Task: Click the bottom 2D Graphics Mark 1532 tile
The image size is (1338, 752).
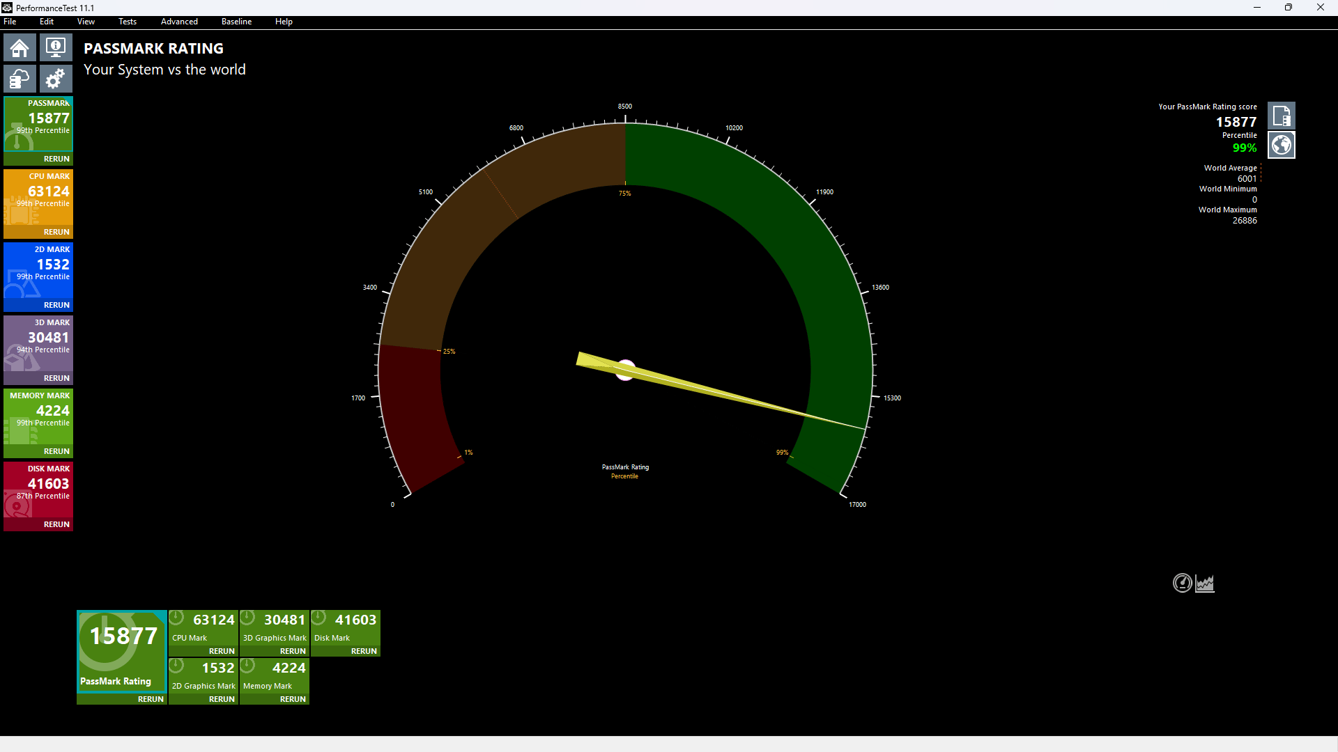Action: tap(203, 675)
